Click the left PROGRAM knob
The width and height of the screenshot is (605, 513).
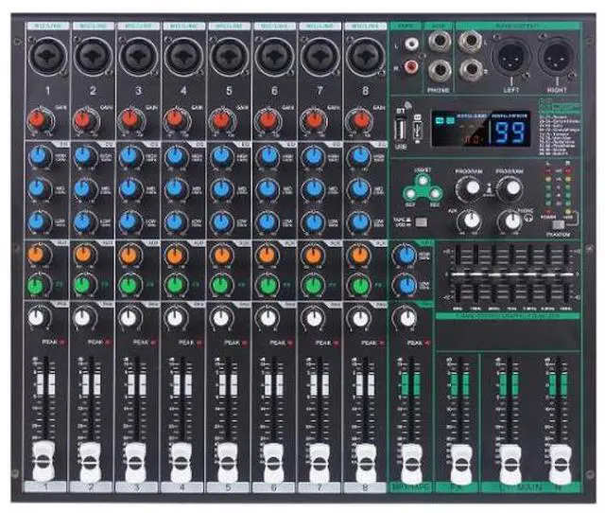(469, 188)
